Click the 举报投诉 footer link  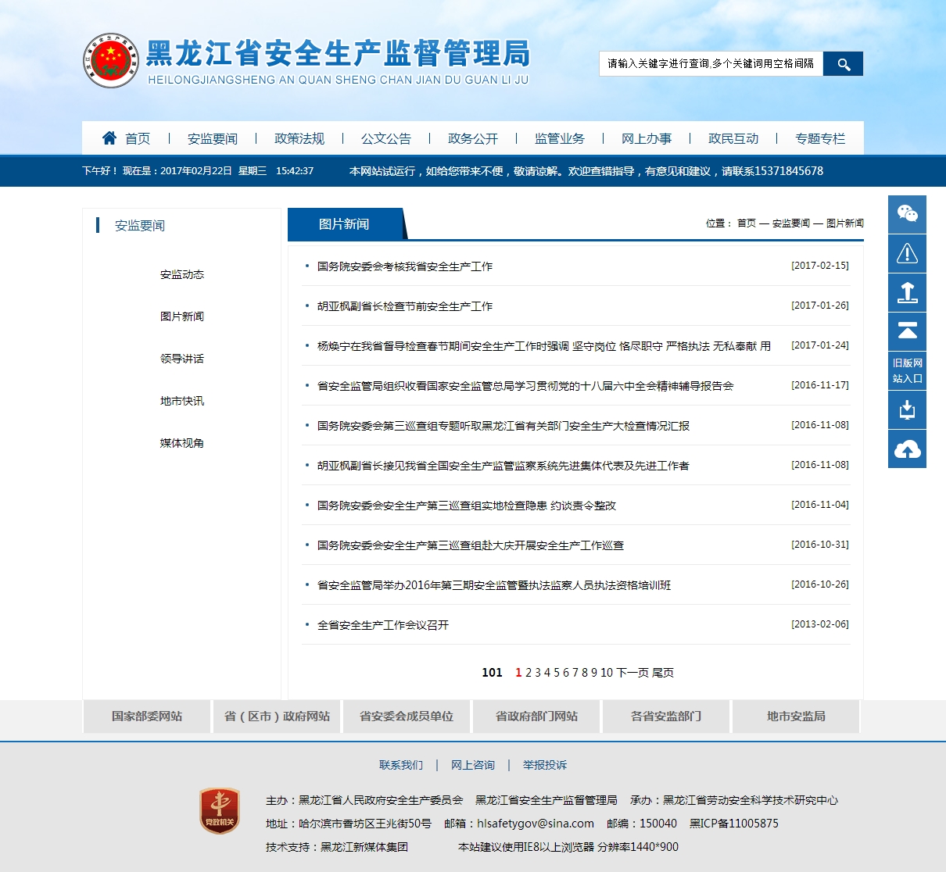(545, 765)
